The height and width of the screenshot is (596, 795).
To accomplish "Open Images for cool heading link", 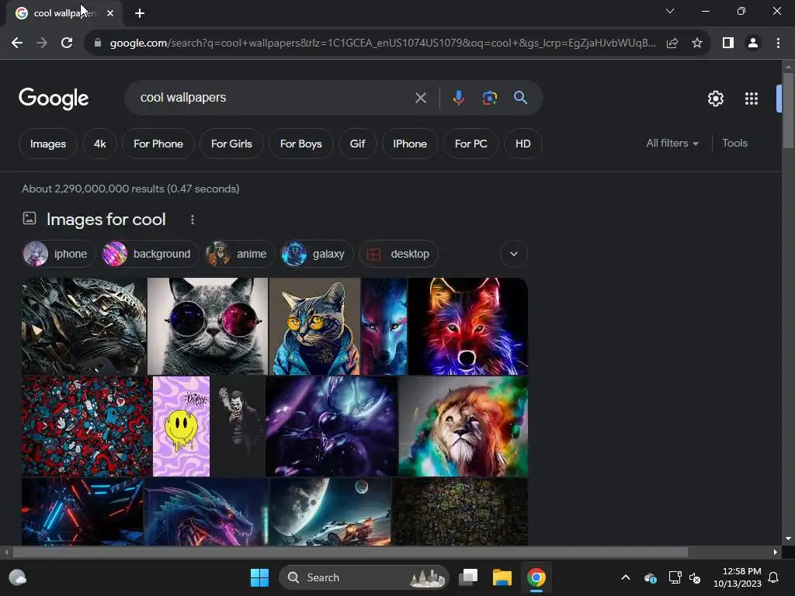I will (106, 220).
